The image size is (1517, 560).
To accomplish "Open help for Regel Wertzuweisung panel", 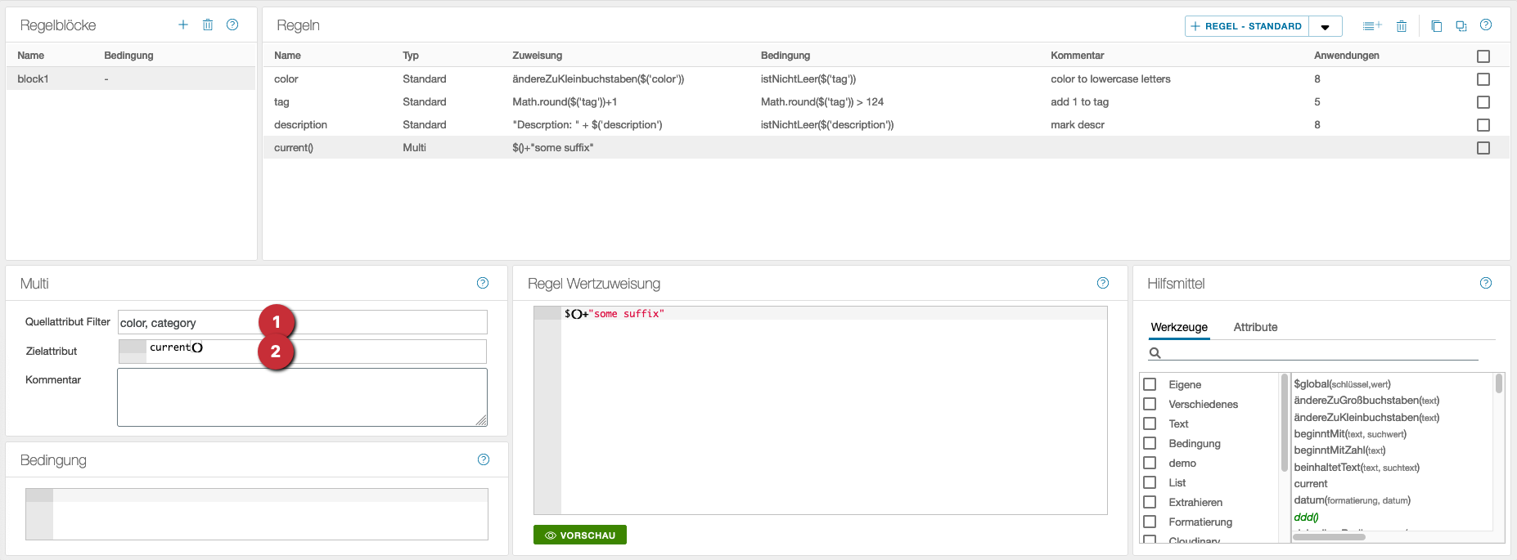I will coord(1103,283).
